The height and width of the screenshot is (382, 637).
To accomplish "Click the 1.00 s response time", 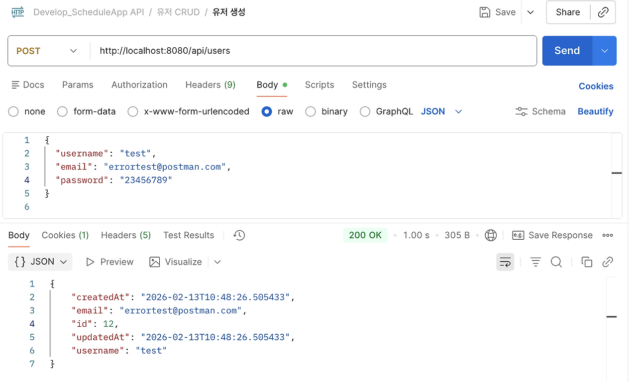I will 416,235.
